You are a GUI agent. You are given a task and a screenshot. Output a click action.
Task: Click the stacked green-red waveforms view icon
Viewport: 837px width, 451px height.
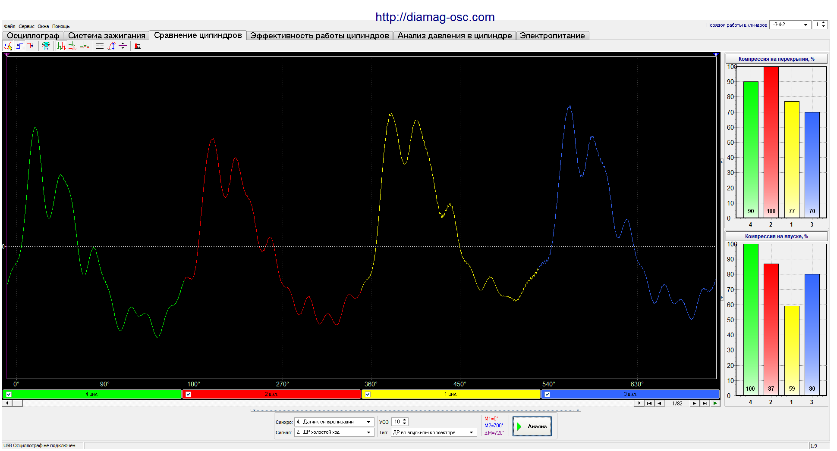coord(73,46)
